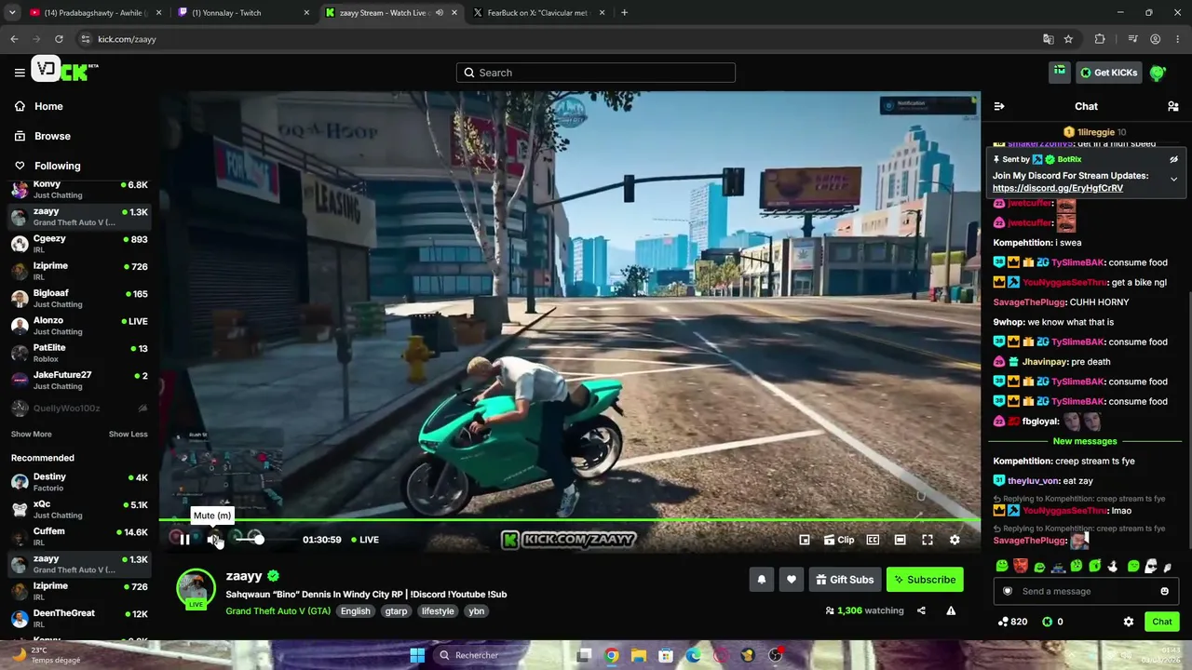Screen dimensions: 1192x670
Task: Open the green gift icon beside Get KICKs
Action: coord(1060,72)
